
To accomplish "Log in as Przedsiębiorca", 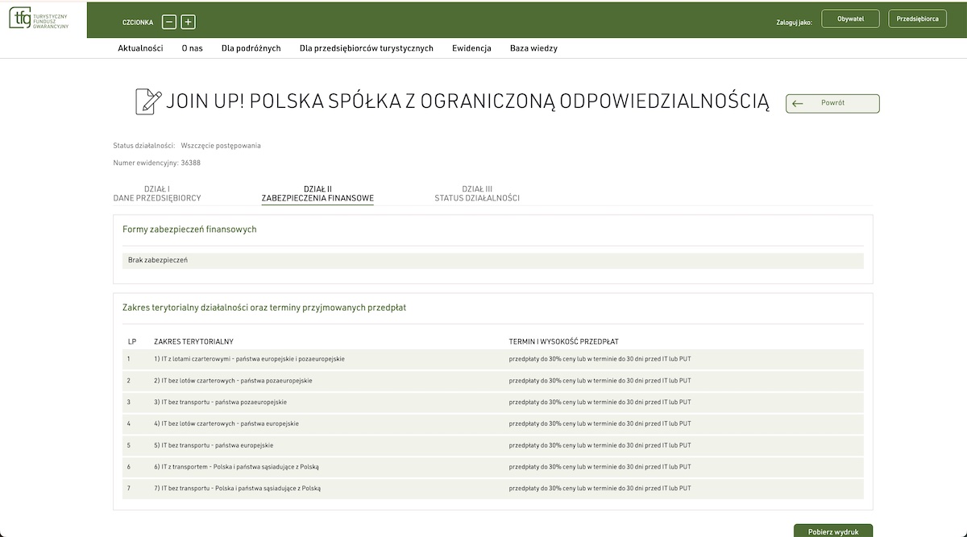I will [917, 19].
